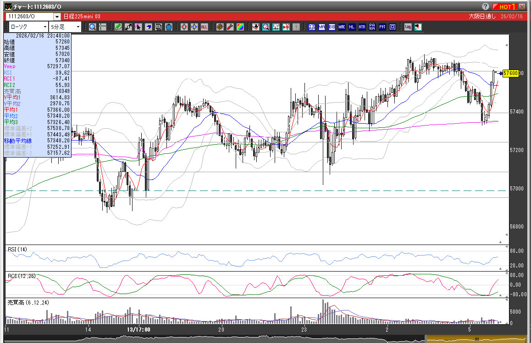Click the trend line arrow tool

[128, 27]
